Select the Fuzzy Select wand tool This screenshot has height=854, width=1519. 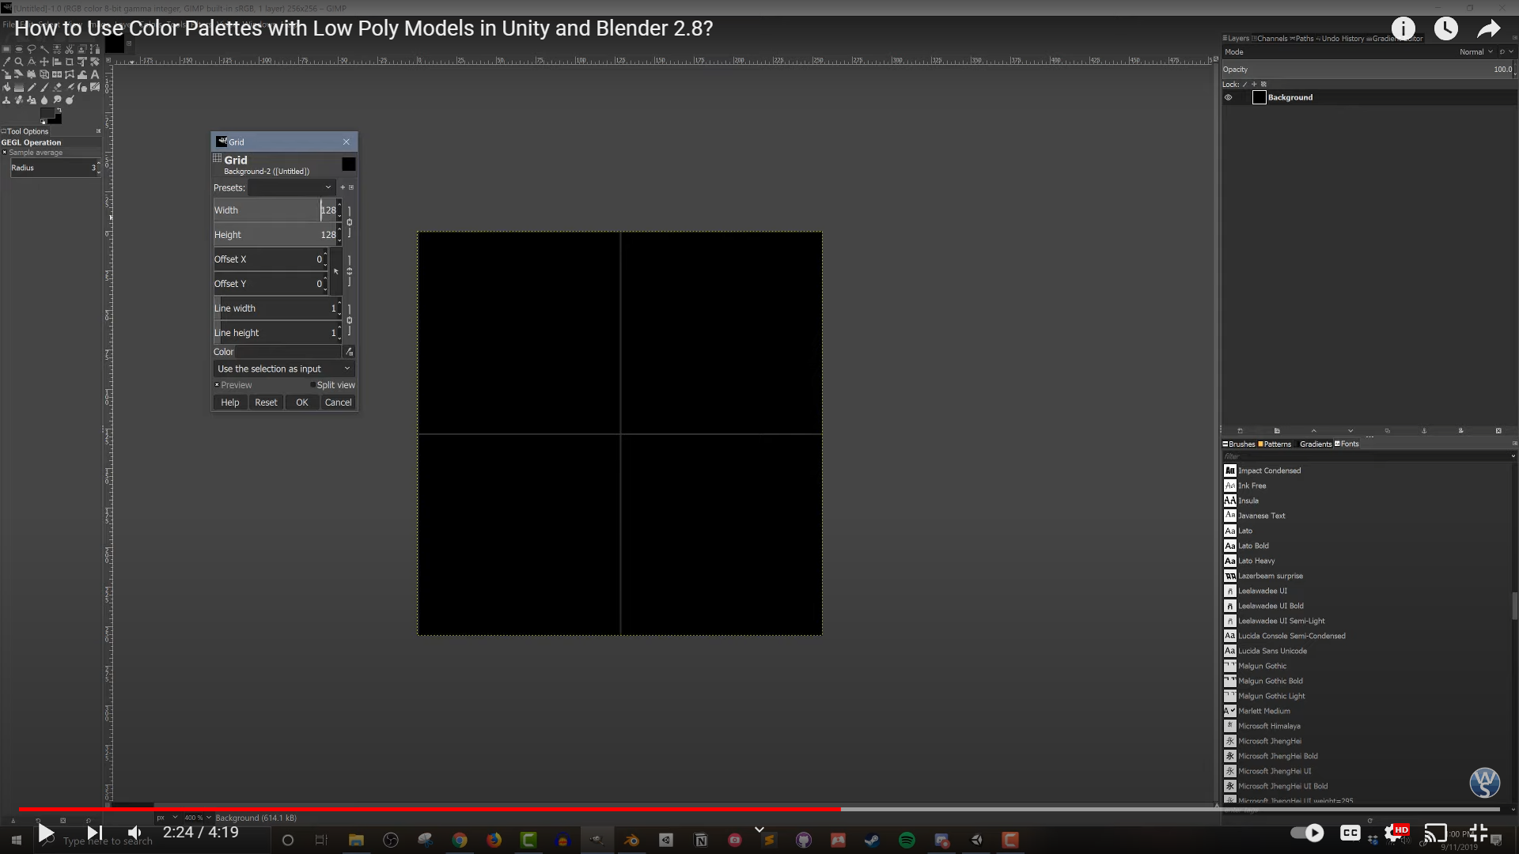(44, 49)
